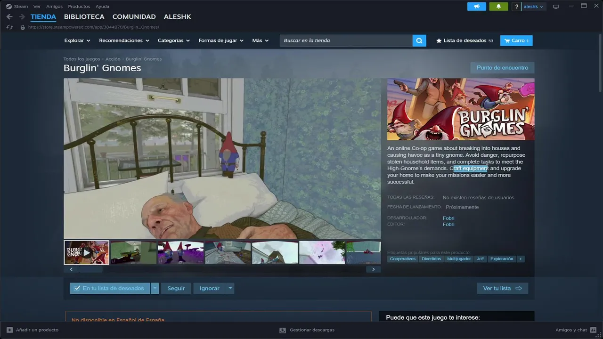Click the plus tag button
This screenshot has width=603, height=339.
(521, 259)
